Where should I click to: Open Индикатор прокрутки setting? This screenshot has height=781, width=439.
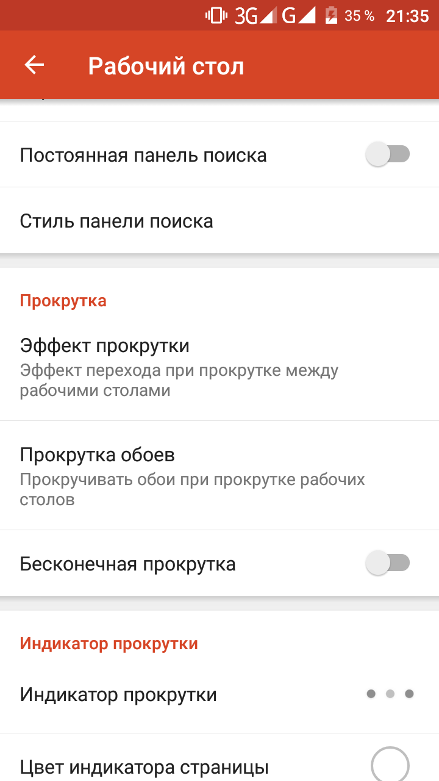(x=220, y=694)
